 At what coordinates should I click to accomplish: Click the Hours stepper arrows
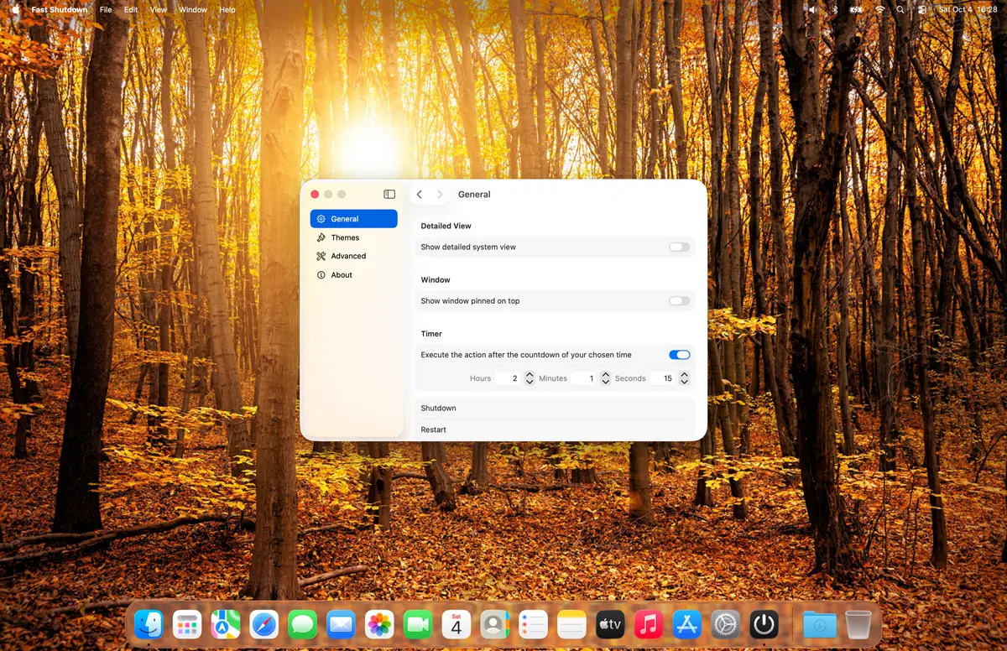click(x=530, y=378)
